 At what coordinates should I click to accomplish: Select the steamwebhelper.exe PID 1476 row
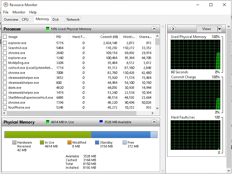[78, 93]
